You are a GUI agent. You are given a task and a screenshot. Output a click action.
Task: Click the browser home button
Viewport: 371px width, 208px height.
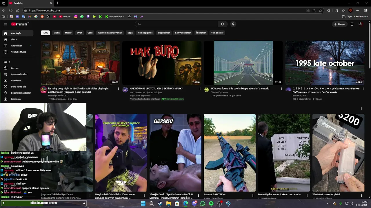pos(18,10)
